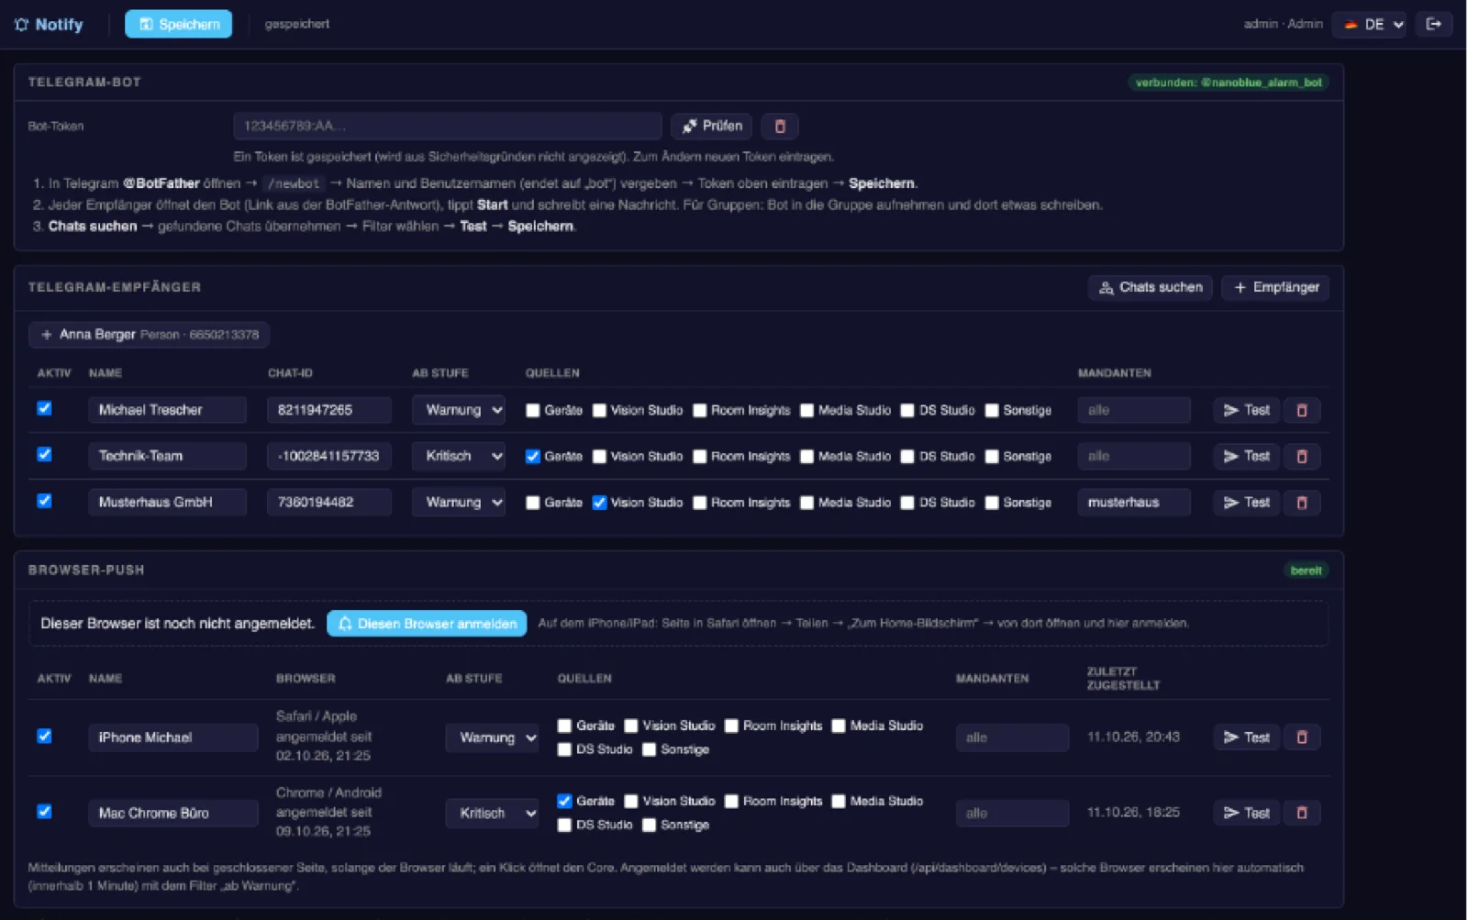Uncheck Vision Studio for Musterhaus GmbH
This screenshot has width=1468, height=920.
599,503
